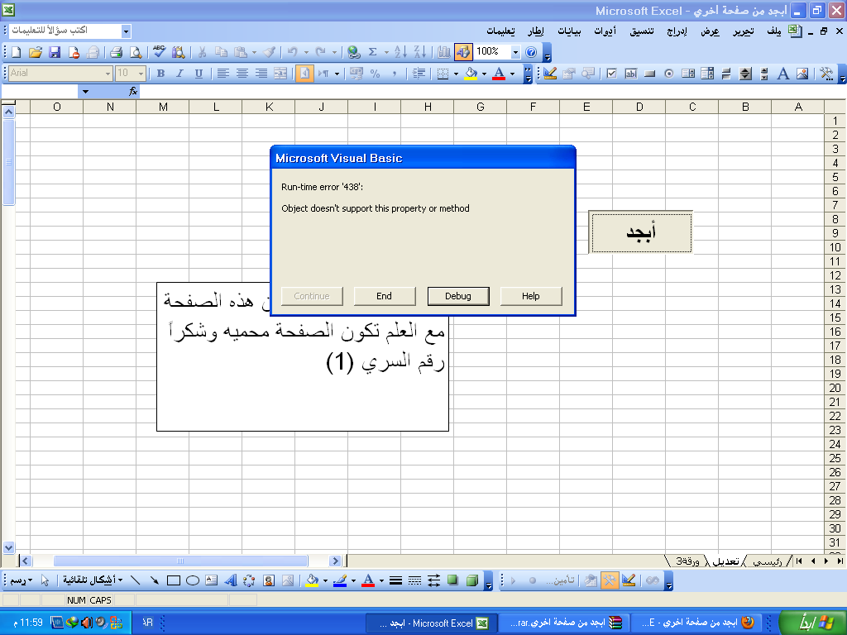847x635 pixels.
Task: Toggle Design Mode in Control Toolbox
Action: coord(550,74)
